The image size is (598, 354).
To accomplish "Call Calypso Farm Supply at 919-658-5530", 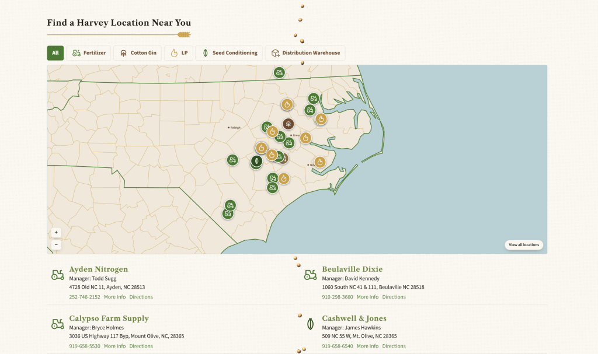I will [x=85, y=346].
